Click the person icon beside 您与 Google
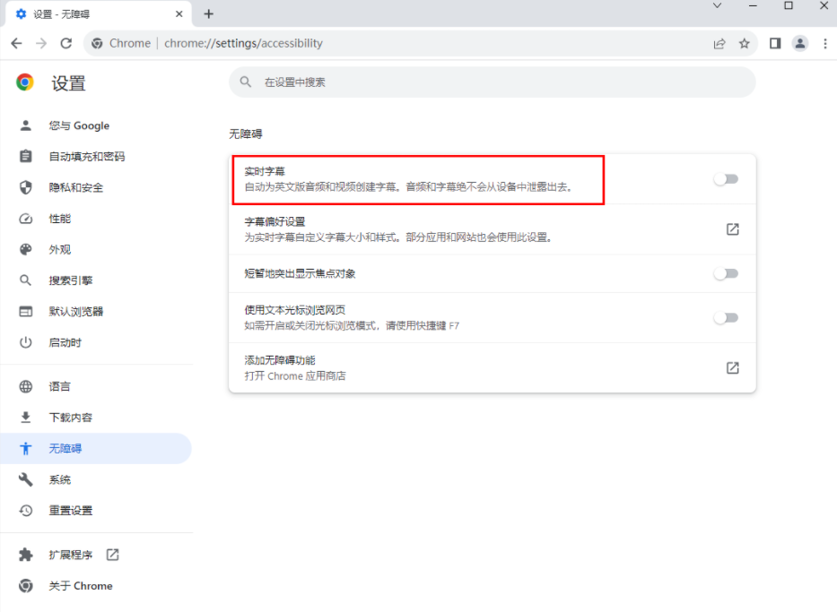The height and width of the screenshot is (612, 837). click(x=26, y=125)
